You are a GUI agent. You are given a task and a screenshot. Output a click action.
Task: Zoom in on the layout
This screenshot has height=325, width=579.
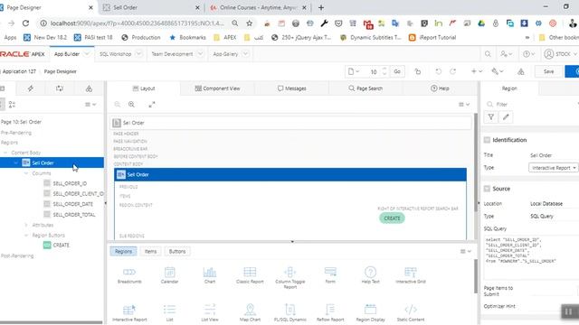131,105
